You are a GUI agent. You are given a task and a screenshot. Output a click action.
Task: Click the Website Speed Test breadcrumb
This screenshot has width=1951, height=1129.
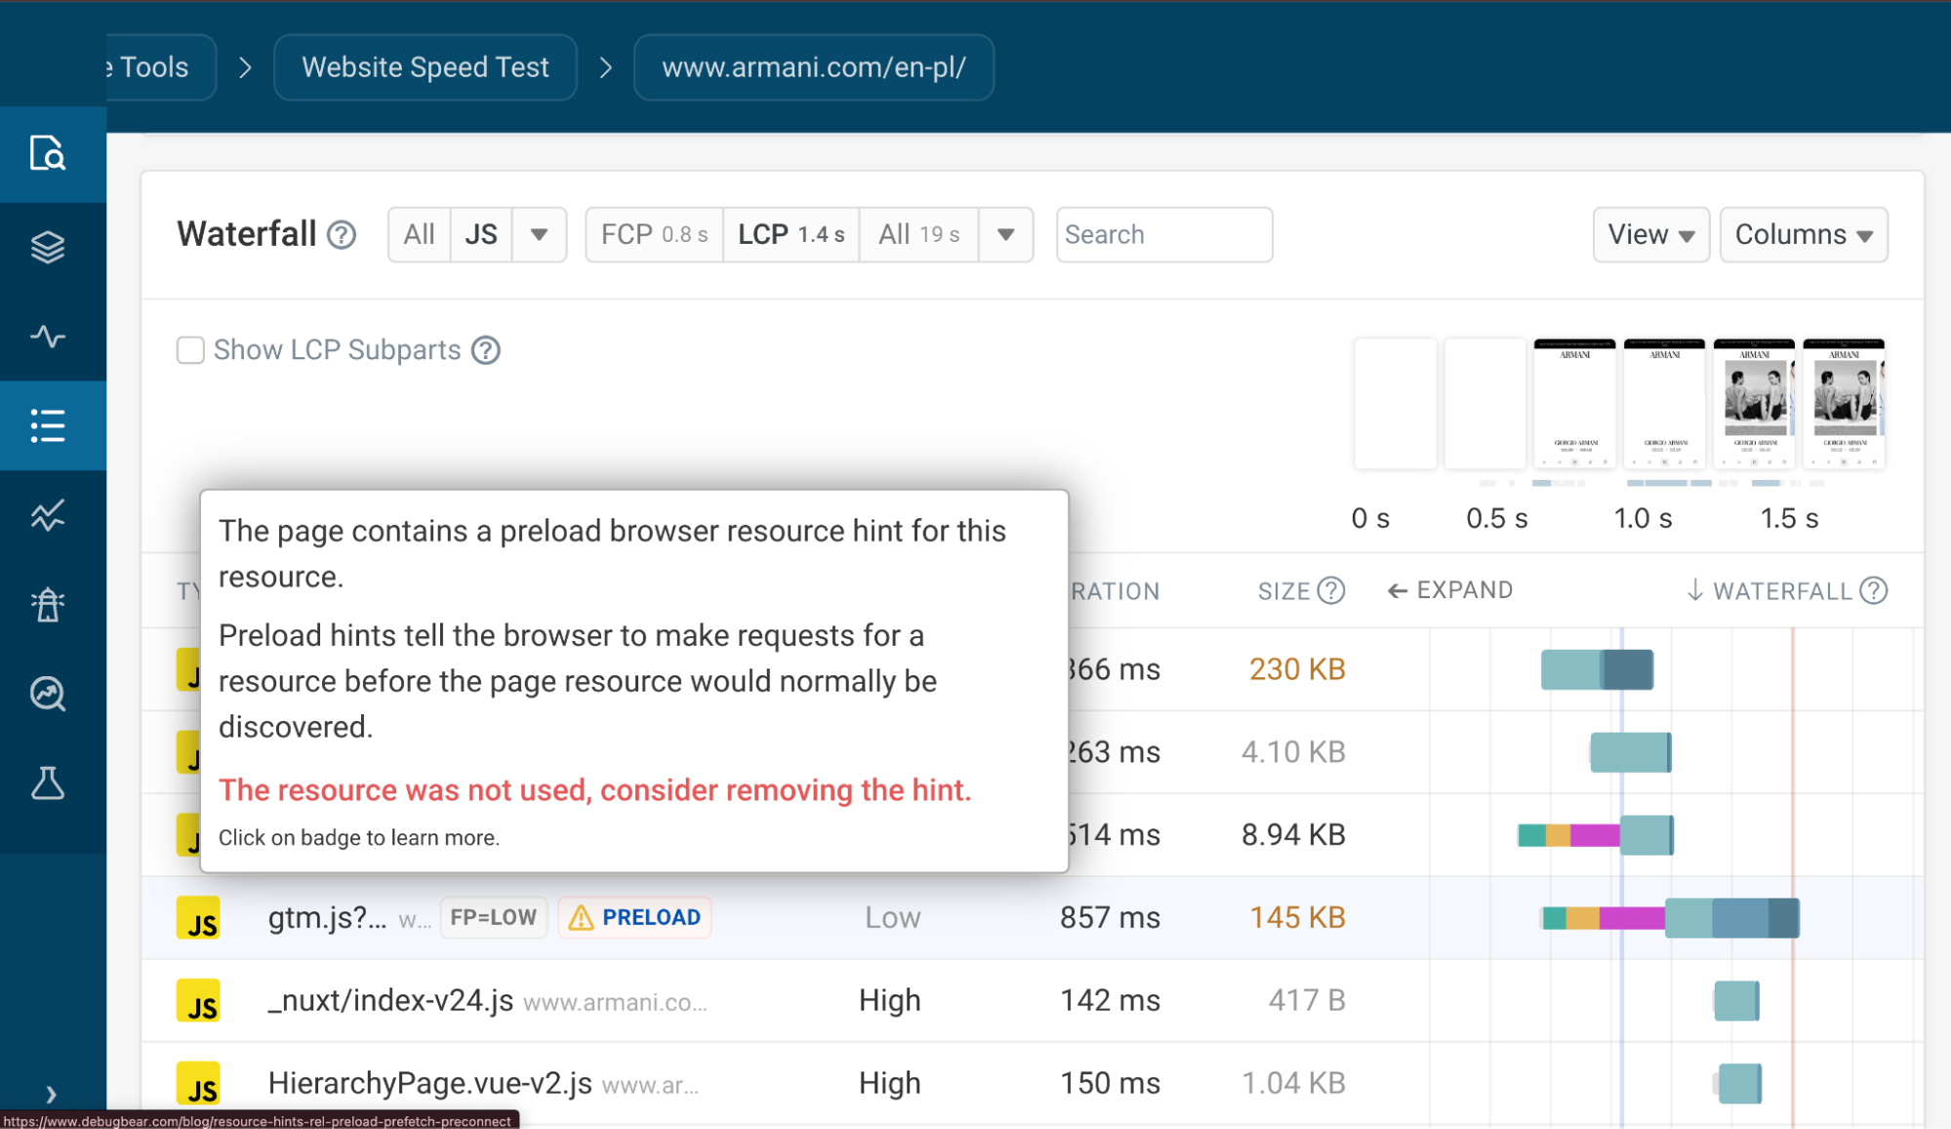click(426, 67)
